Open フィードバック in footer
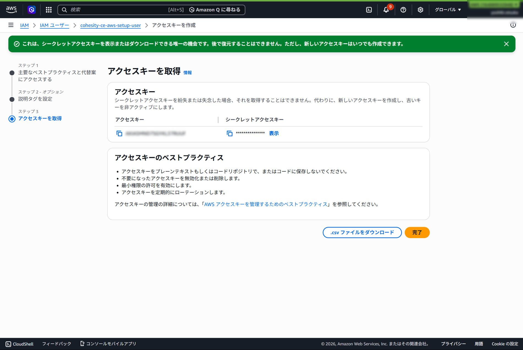Viewport: 523px width, 350px height. (x=57, y=344)
